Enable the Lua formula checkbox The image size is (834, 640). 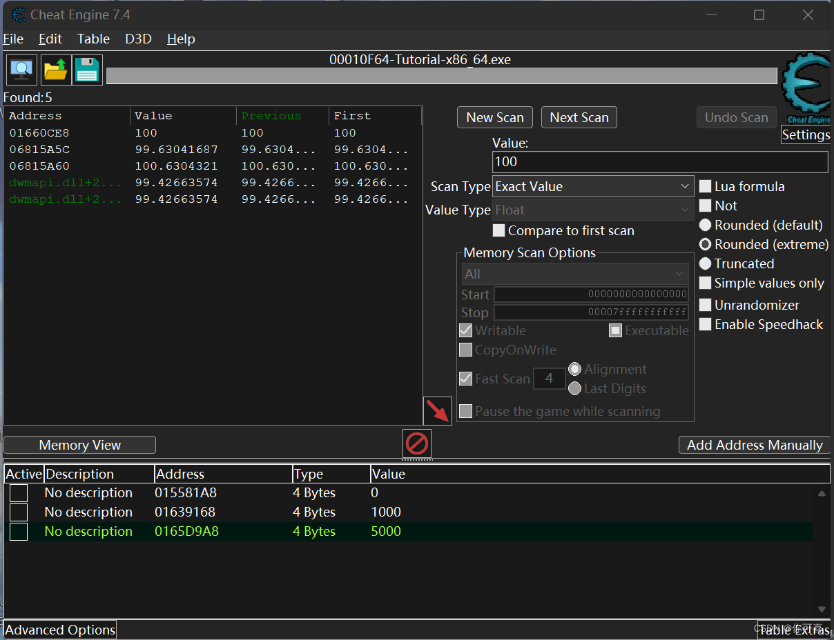click(x=706, y=186)
